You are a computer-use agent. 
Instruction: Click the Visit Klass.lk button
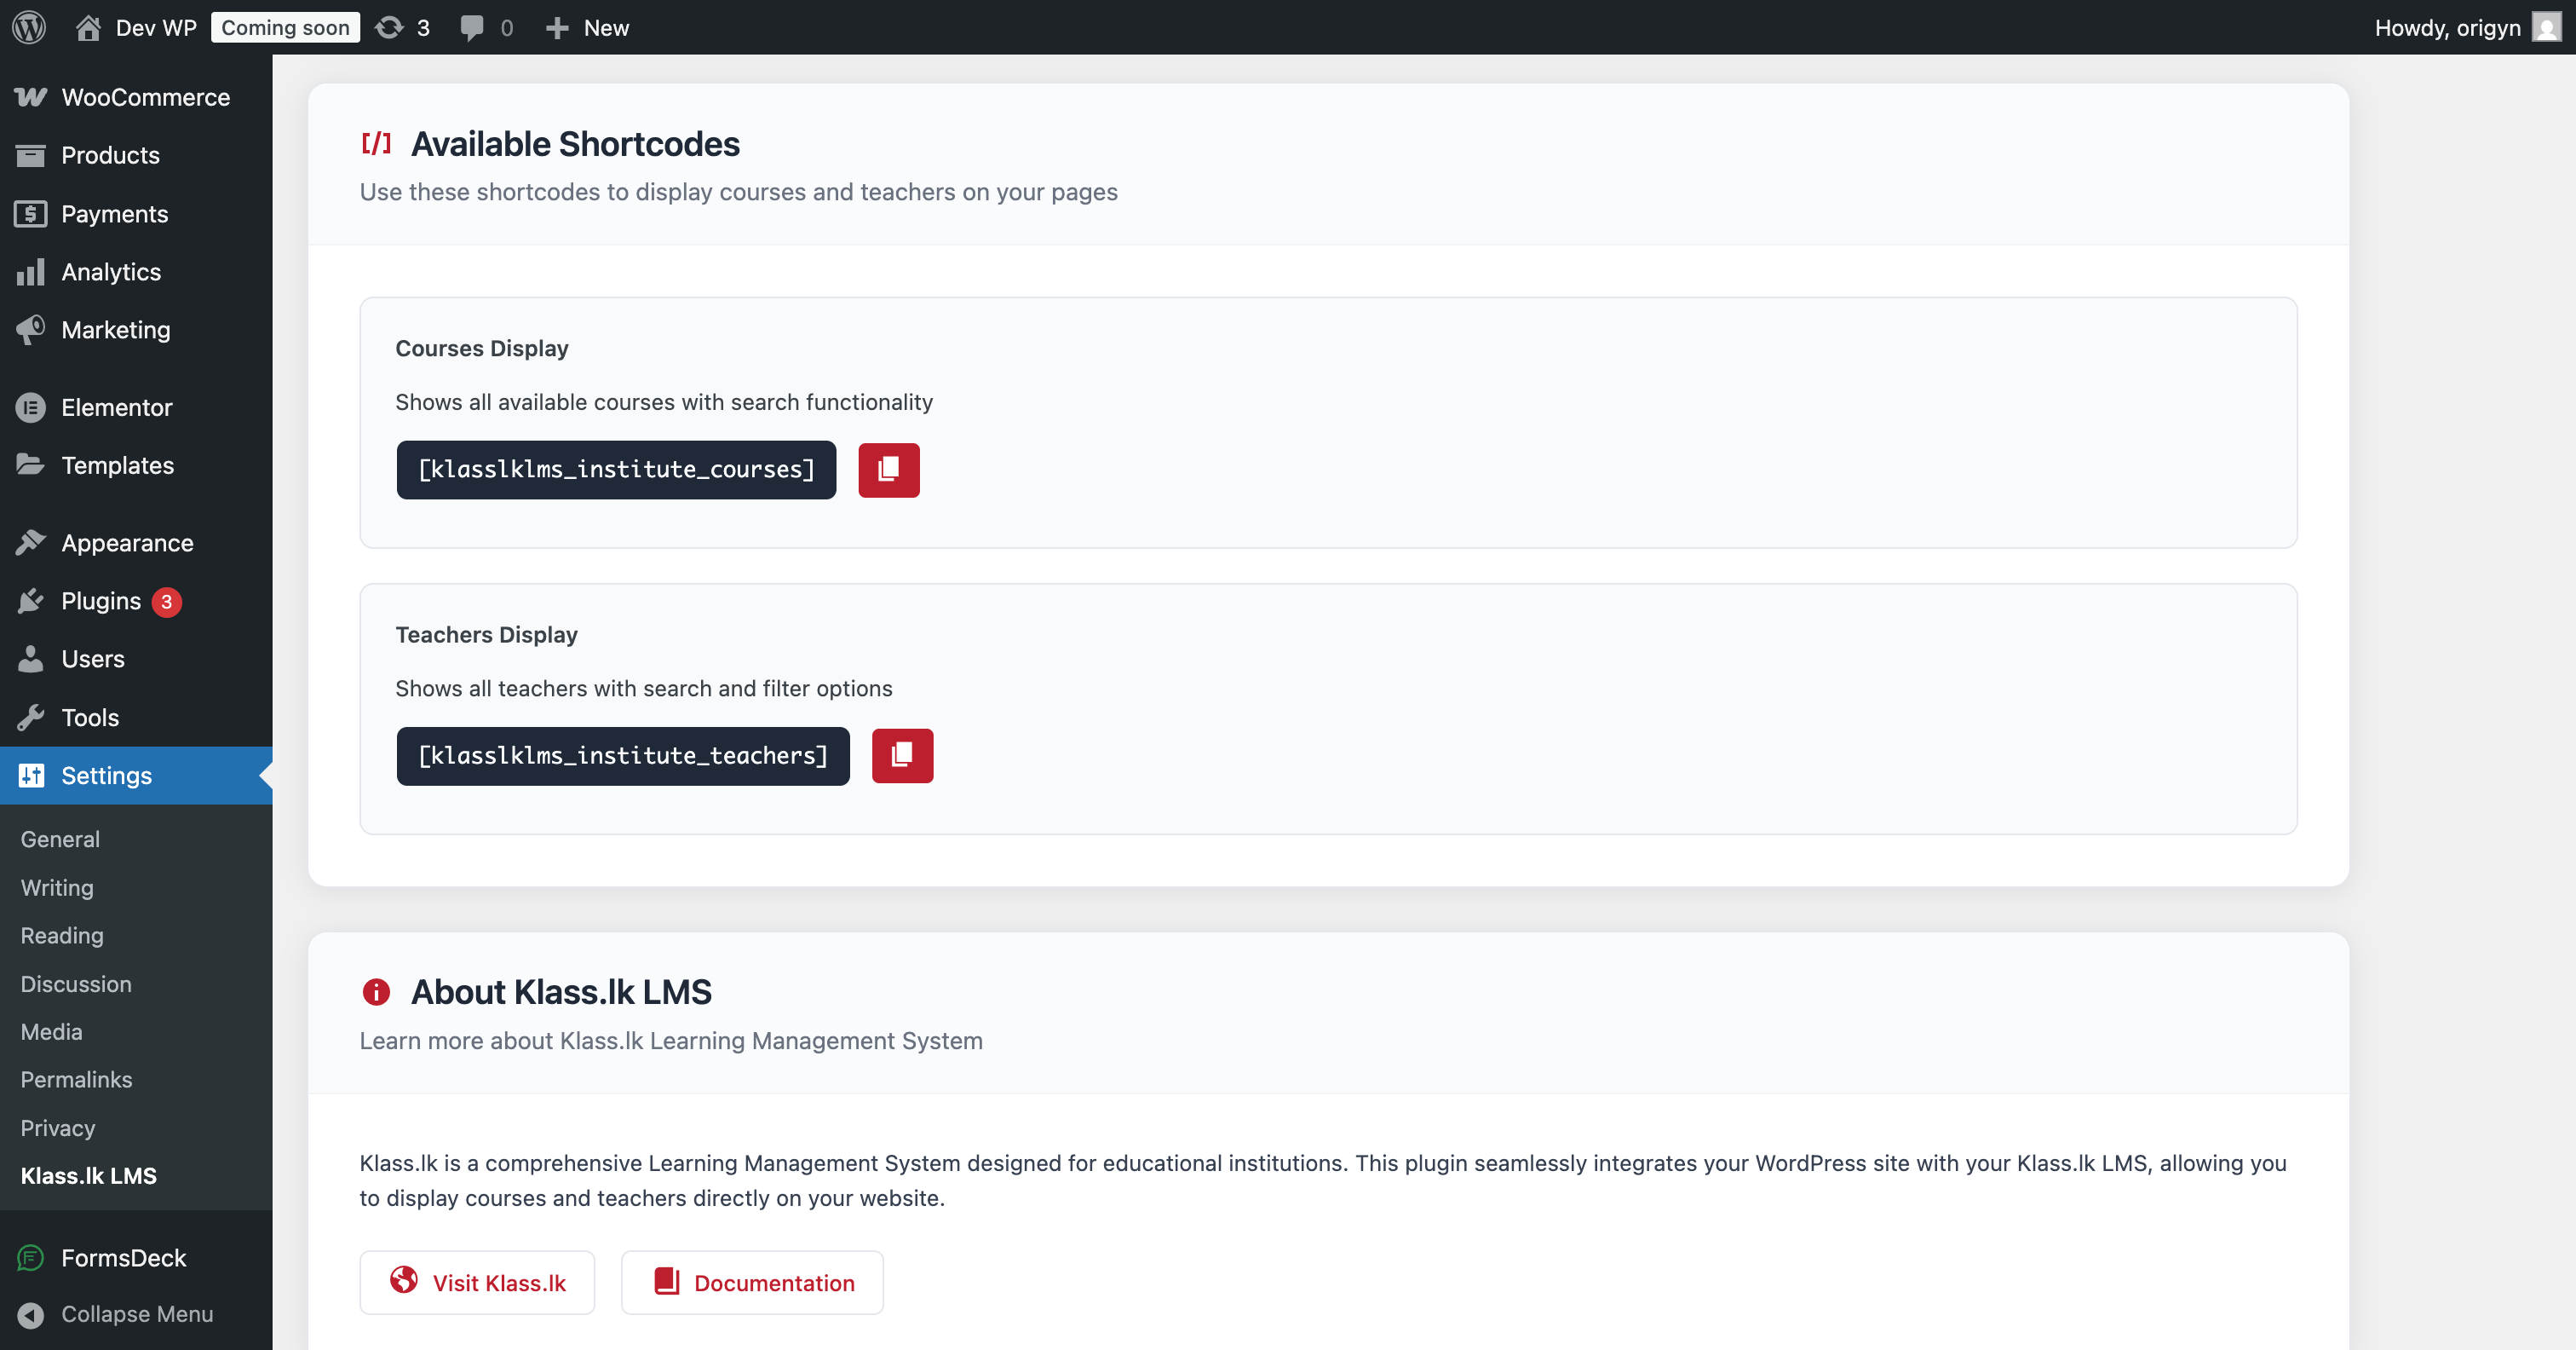(477, 1282)
